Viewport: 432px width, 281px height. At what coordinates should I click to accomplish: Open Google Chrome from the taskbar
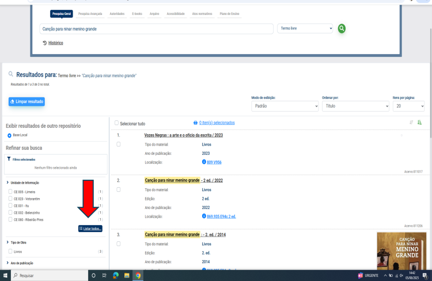tap(138, 276)
